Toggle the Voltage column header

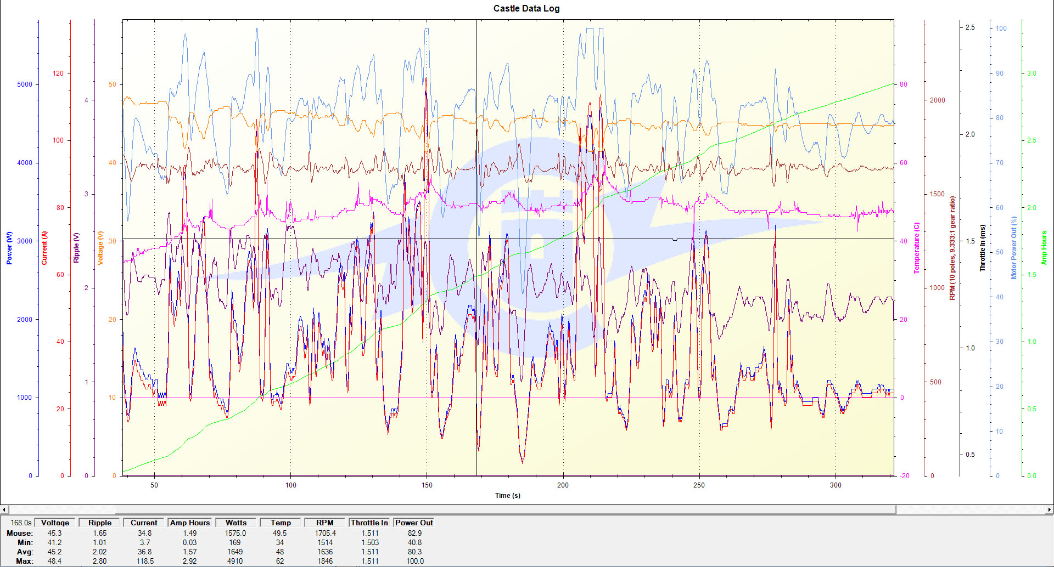click(55, 523)
